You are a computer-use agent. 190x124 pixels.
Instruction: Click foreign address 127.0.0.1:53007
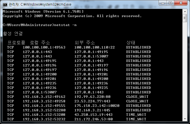pos(91,56)
